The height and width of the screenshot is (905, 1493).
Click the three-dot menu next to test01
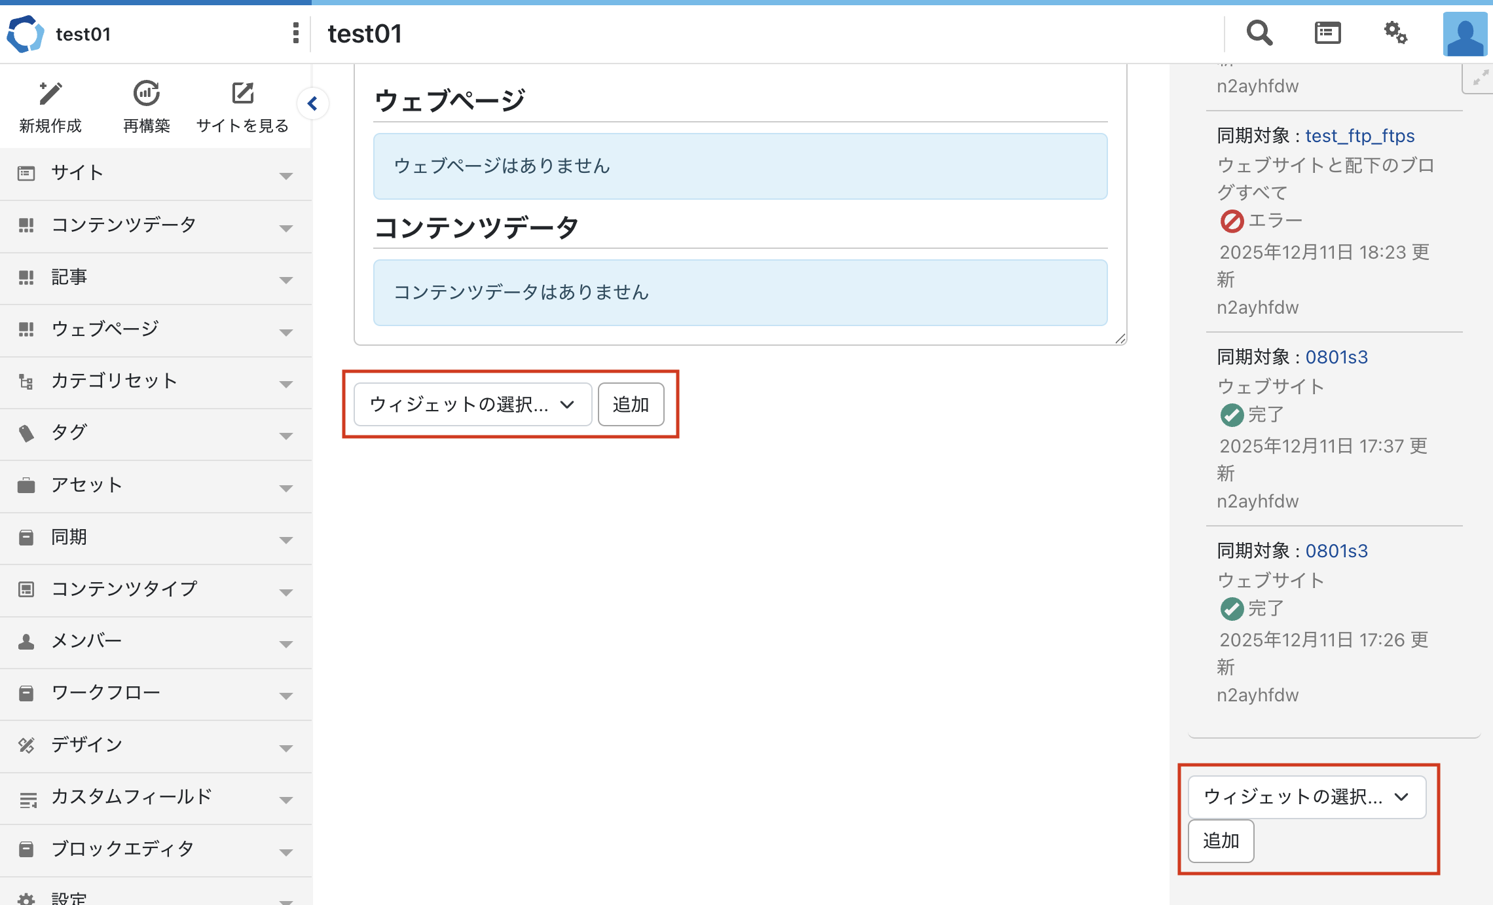pyautogui.click(x=296, y=33)
